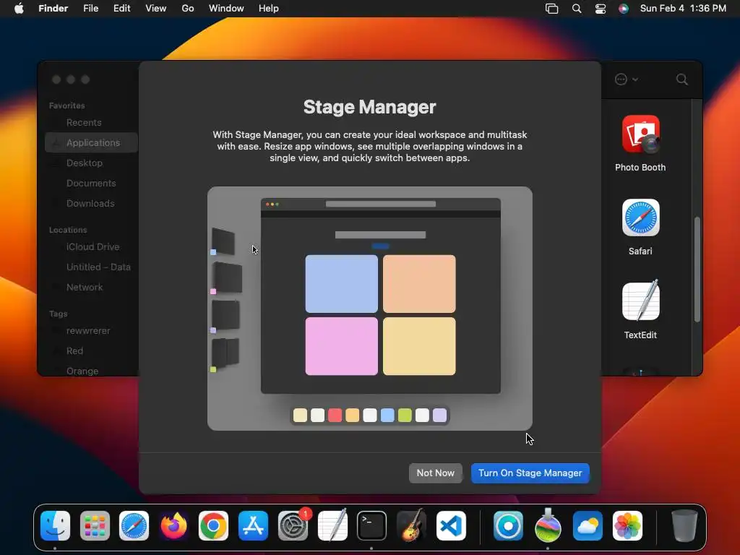Dismiss dialog with Not Now
The height and width of the screenshot is (555, 740).
coord(435,473)
